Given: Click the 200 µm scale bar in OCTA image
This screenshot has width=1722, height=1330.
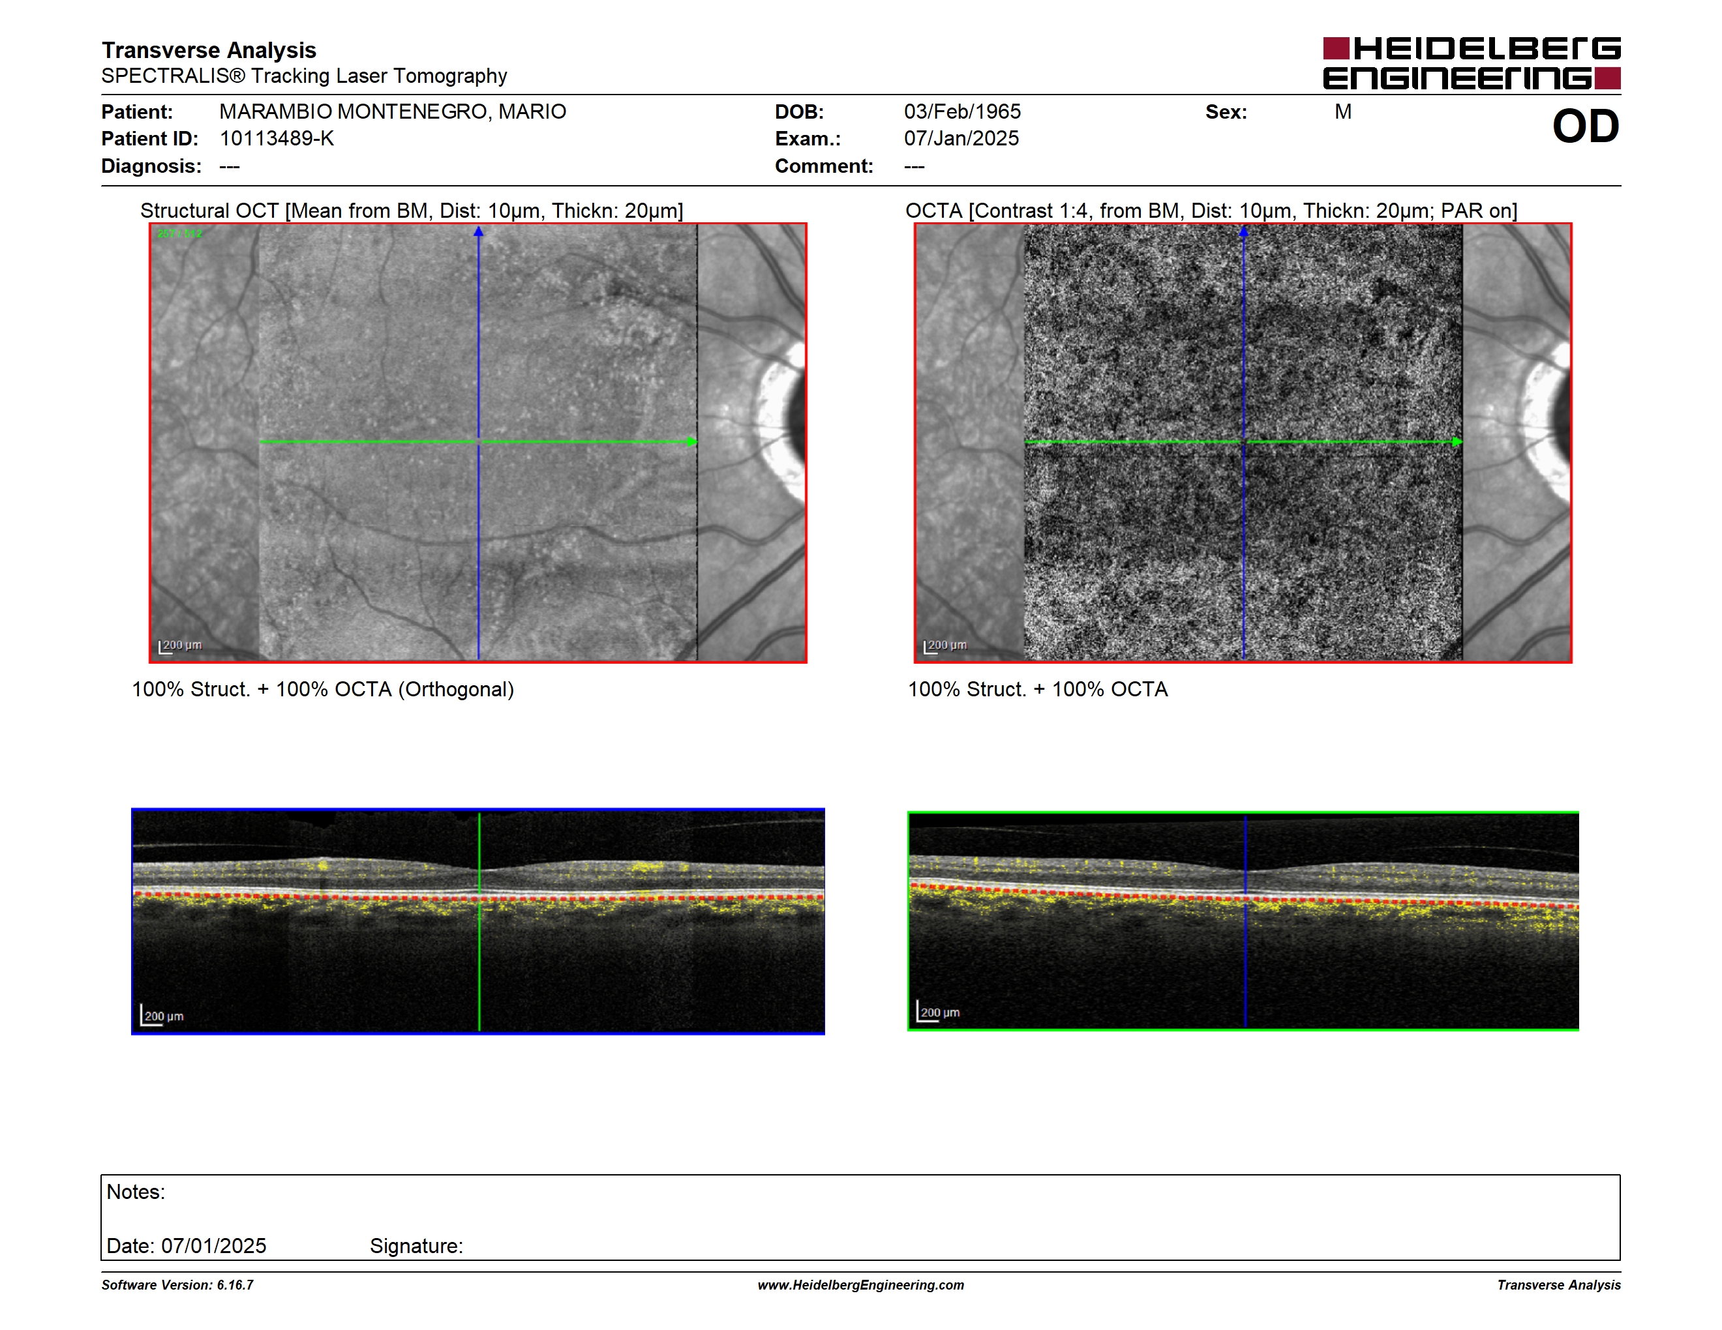Looking at the screenshot, I should (x=945, y=646).
